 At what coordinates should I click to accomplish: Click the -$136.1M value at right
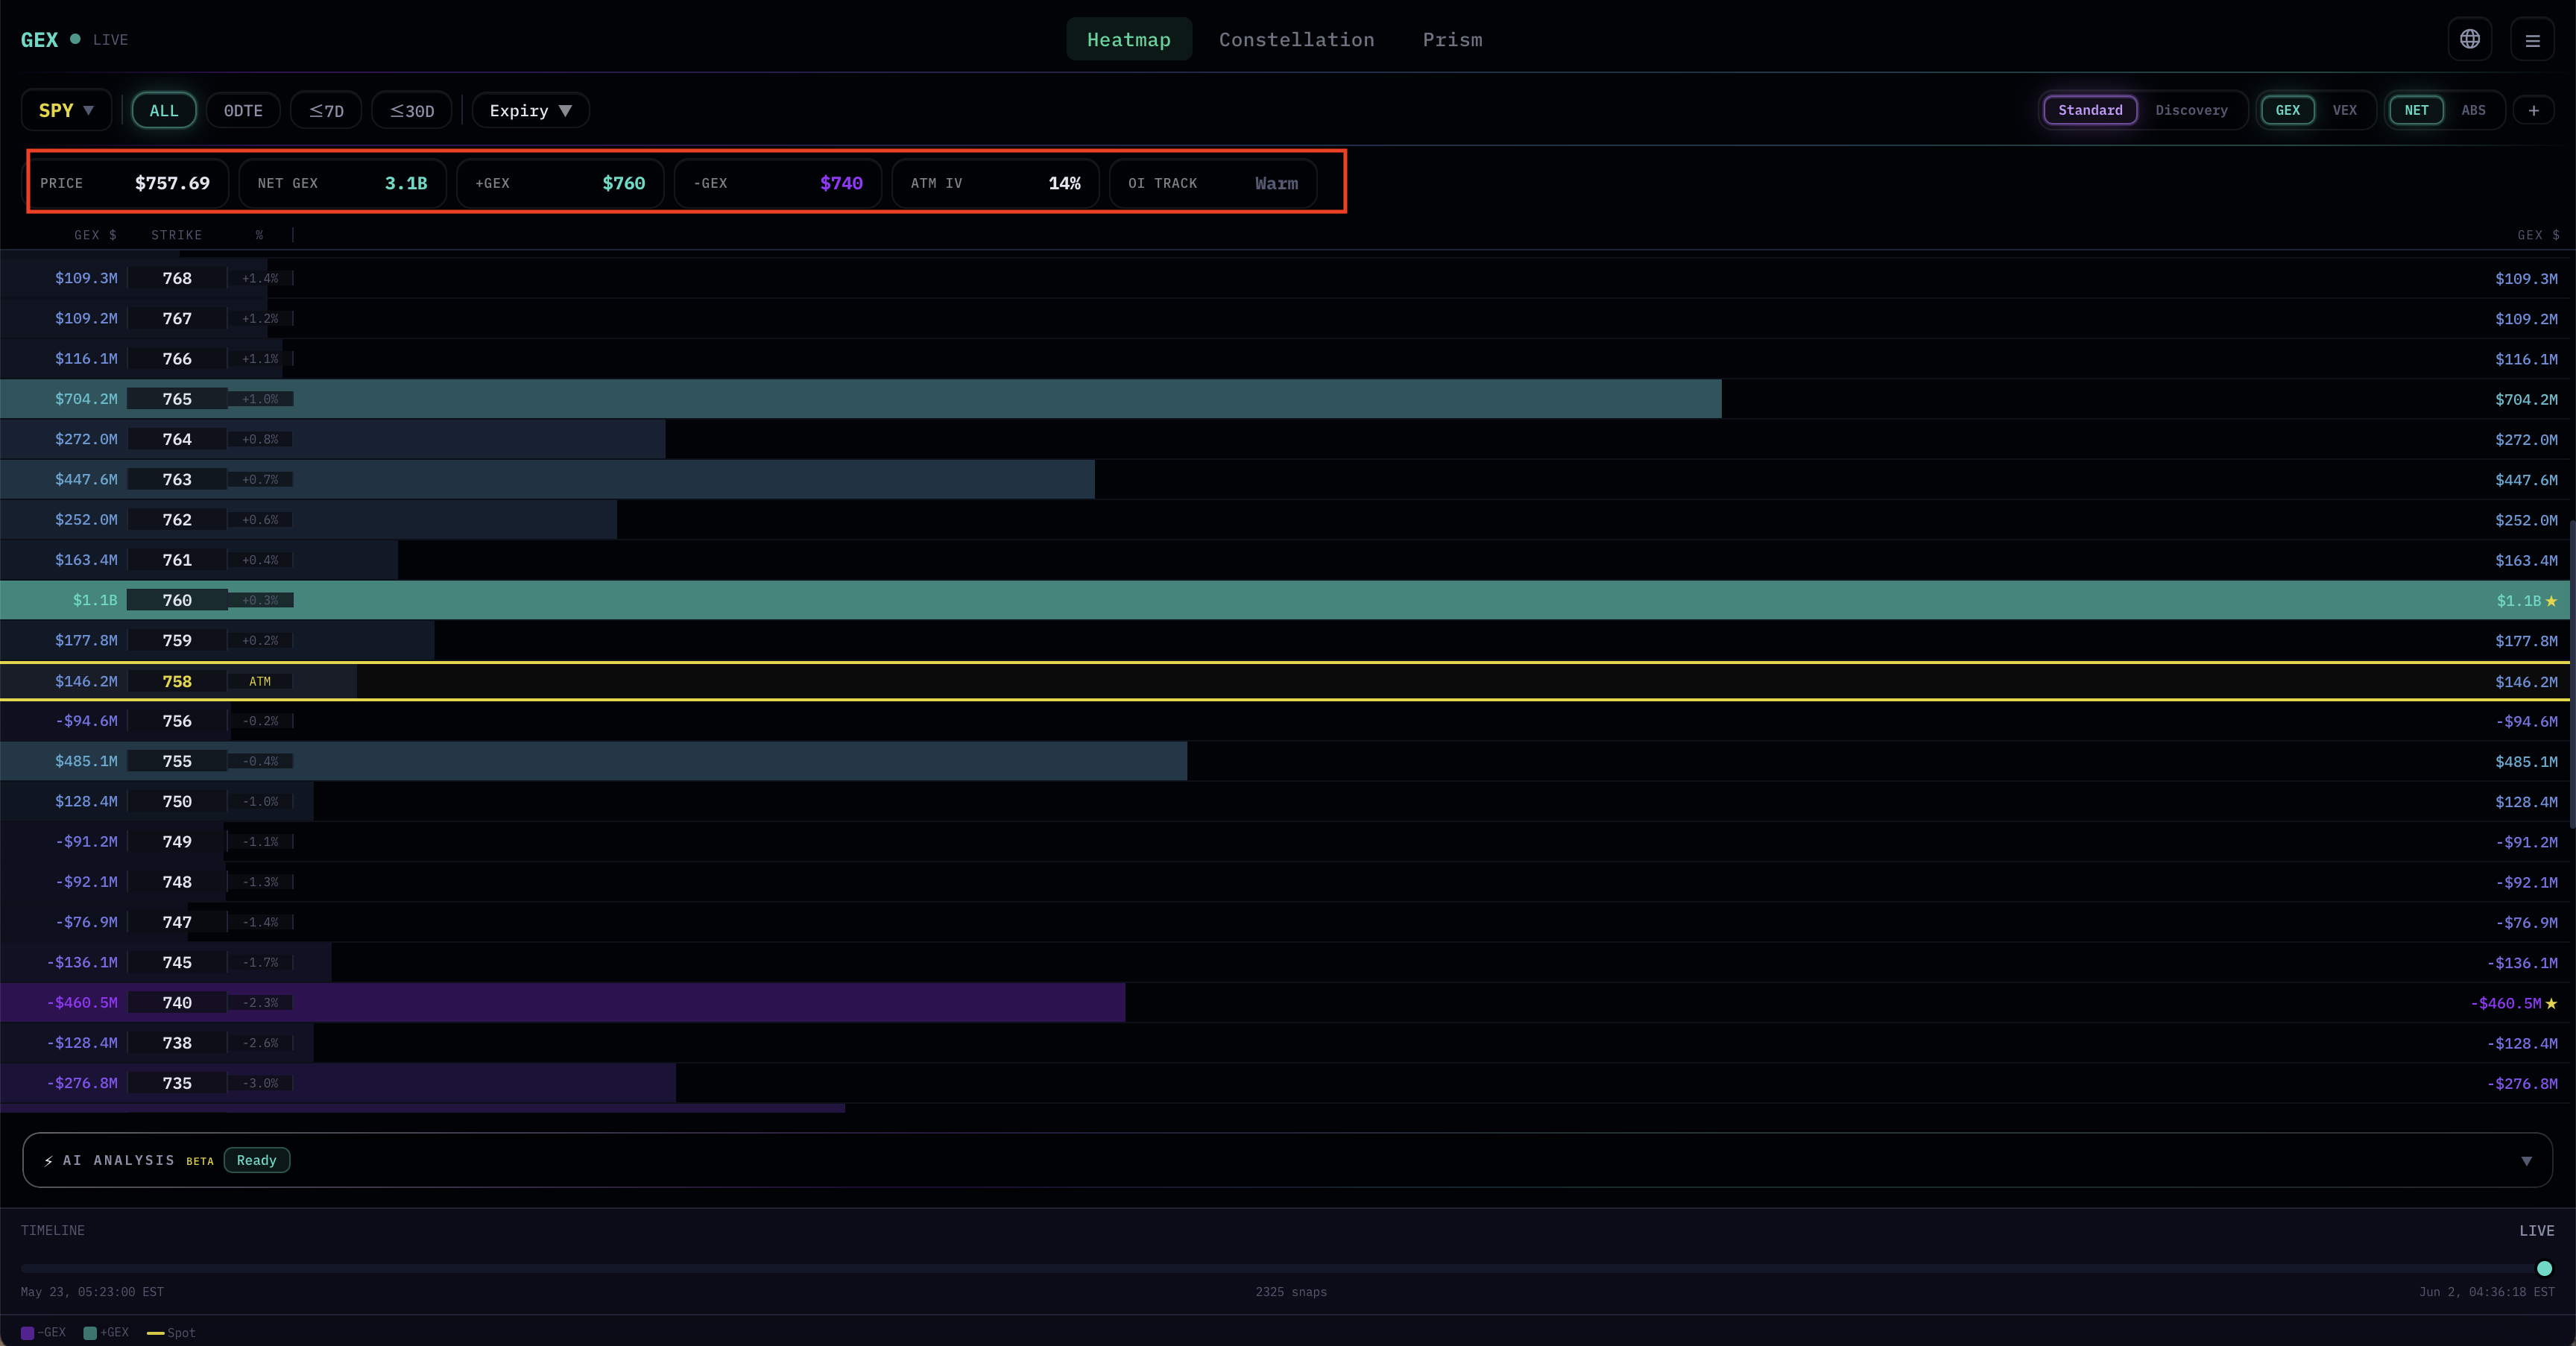(x=2522, y=963)
